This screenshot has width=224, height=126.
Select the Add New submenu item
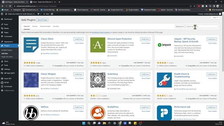[5, 54]
